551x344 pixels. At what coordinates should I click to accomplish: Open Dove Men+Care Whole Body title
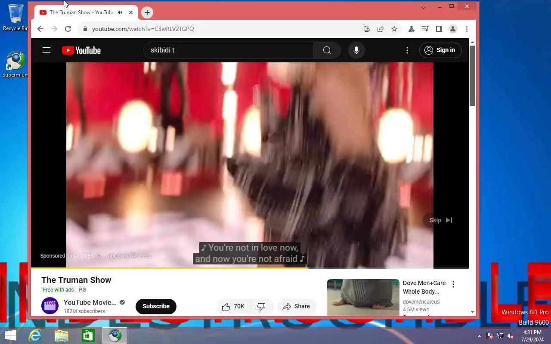[424, 287]
